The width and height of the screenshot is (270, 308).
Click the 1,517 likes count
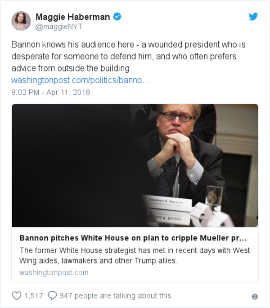[x=33, y=295]
